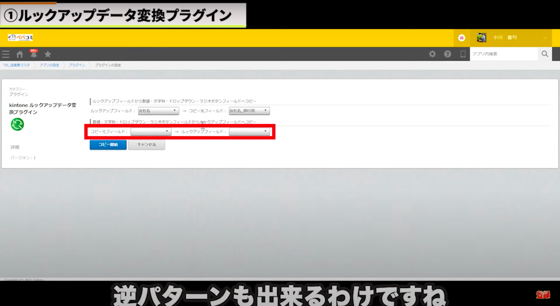Screen dimensions: 560x306
Task: Expand the empty コピー元フィールド dropdown
Action: pyautogui.click(x=151, y=132)
